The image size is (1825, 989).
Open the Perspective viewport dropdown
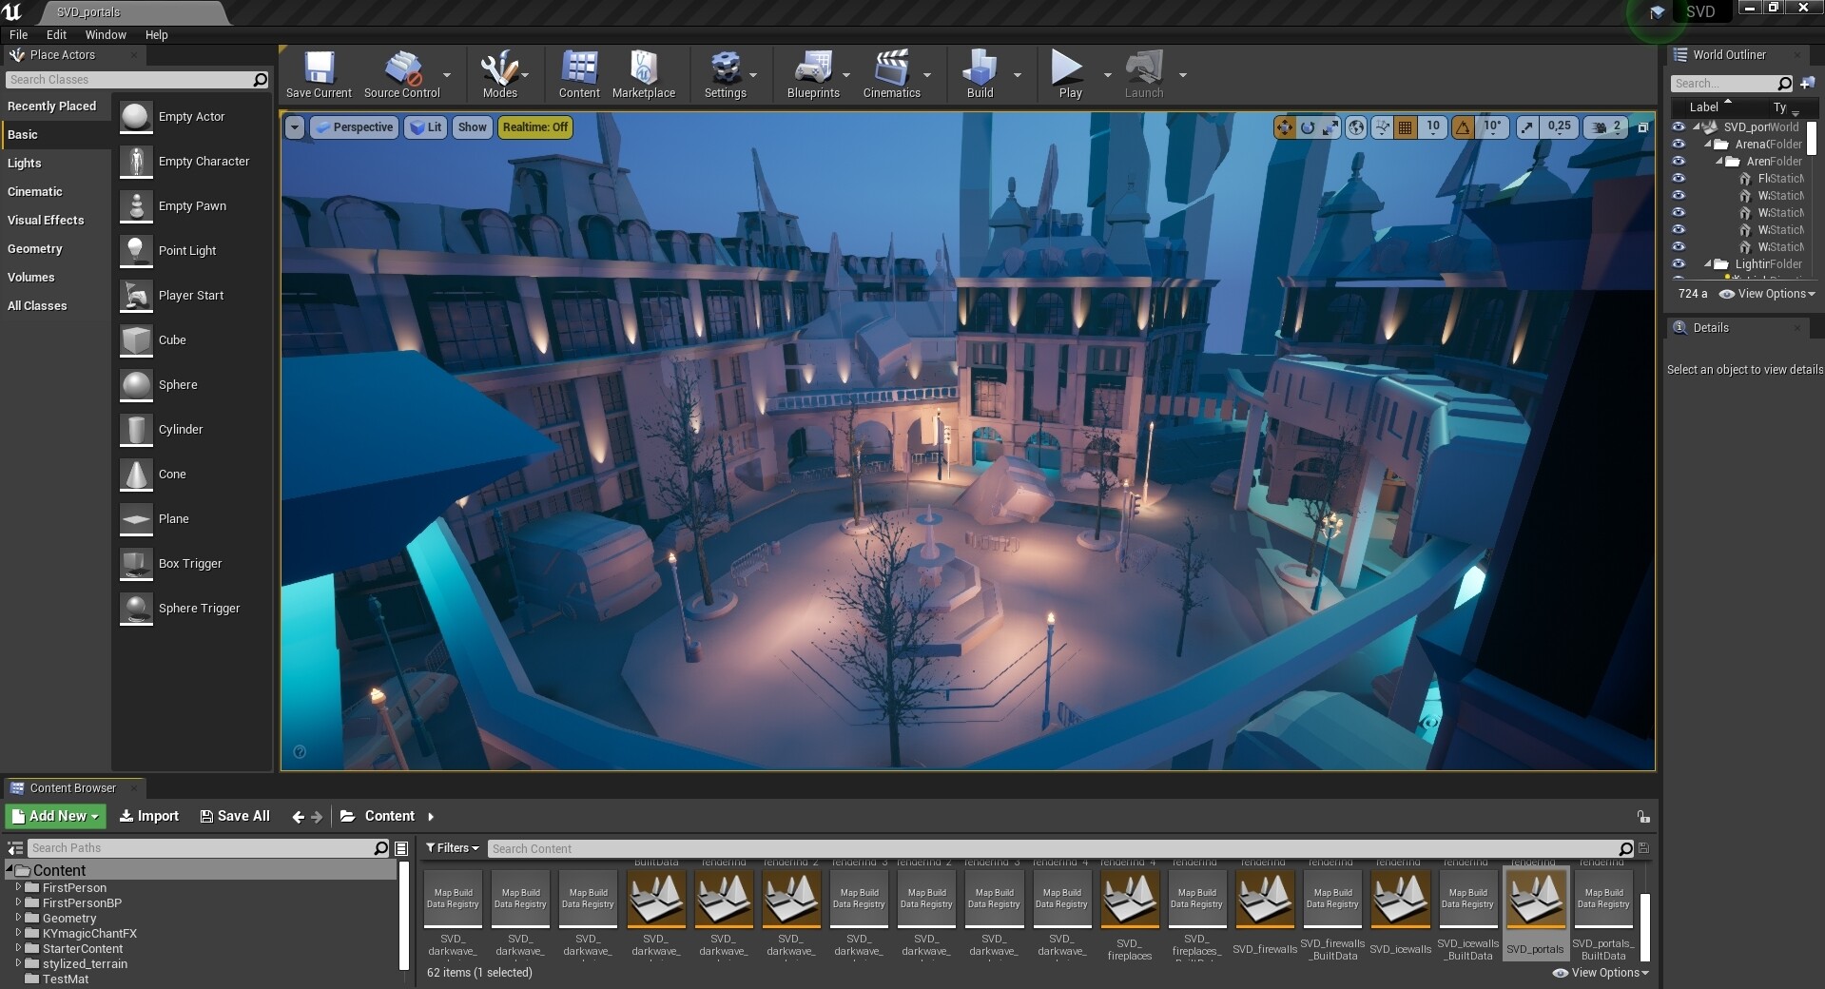tap(353, 126)
